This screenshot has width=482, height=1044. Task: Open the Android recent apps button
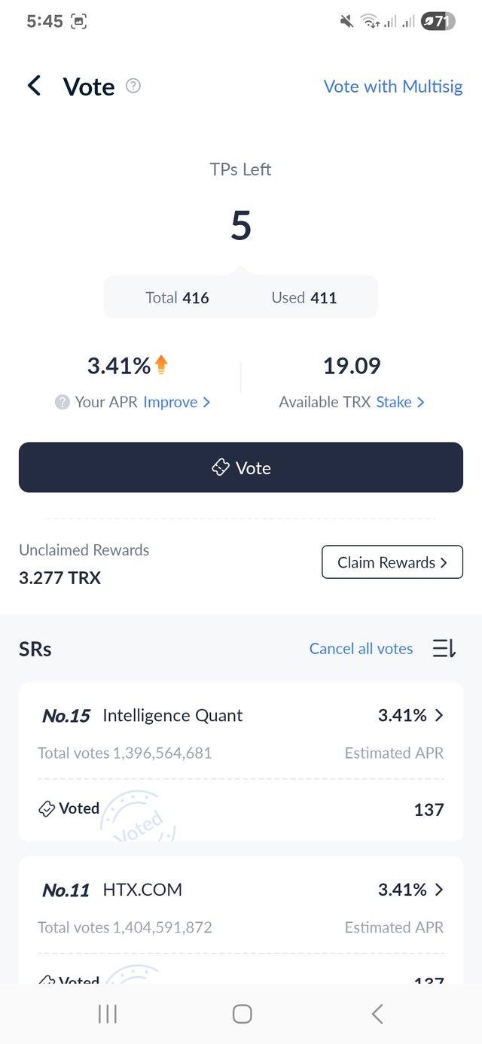pos(108,1014)
